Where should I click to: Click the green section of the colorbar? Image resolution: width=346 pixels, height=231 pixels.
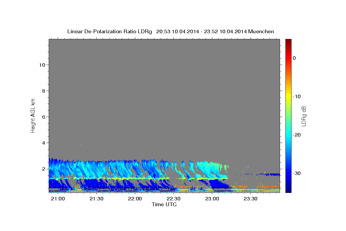click(x=288, y=114)
